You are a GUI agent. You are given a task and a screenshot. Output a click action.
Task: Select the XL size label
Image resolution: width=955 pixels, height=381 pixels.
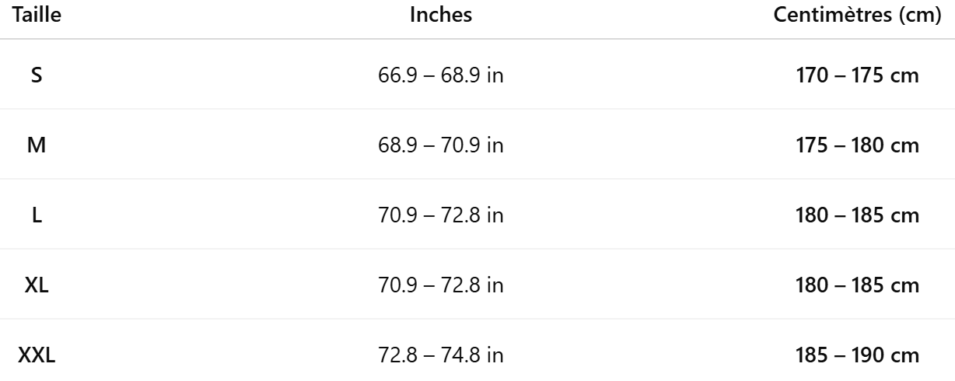[x=37, y=286]
